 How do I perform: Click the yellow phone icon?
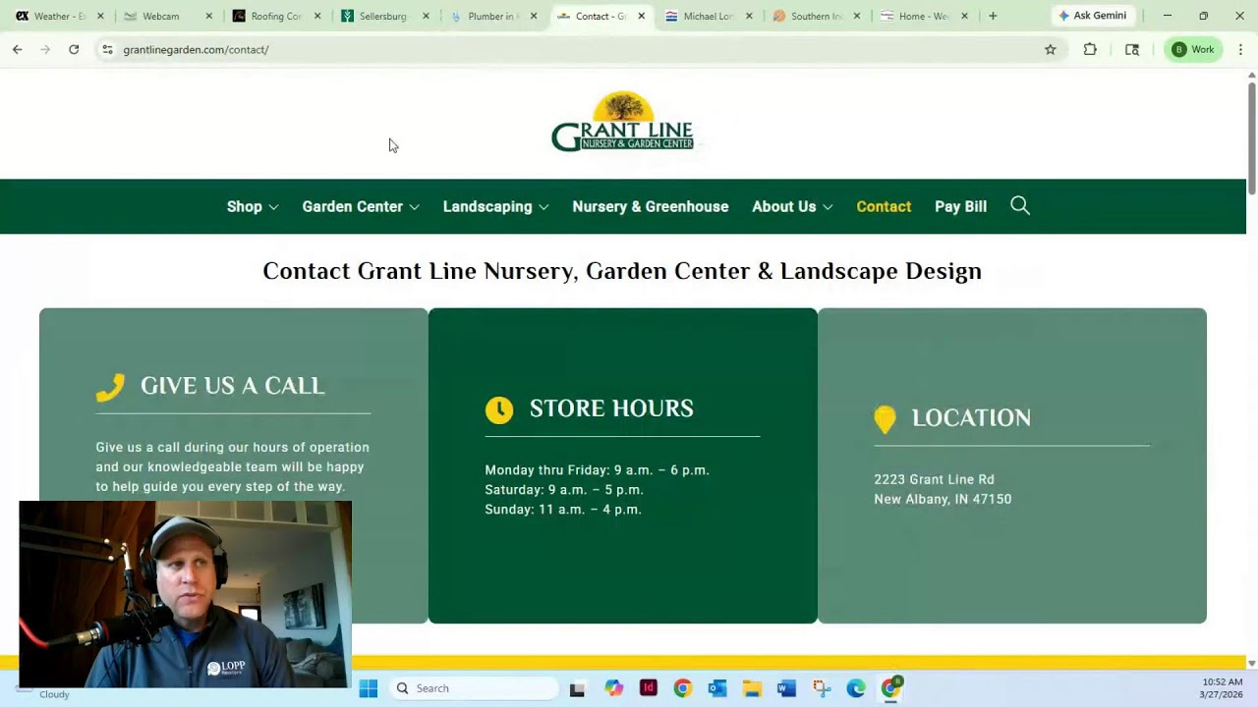pyautogui.click(x=110, y=387)
